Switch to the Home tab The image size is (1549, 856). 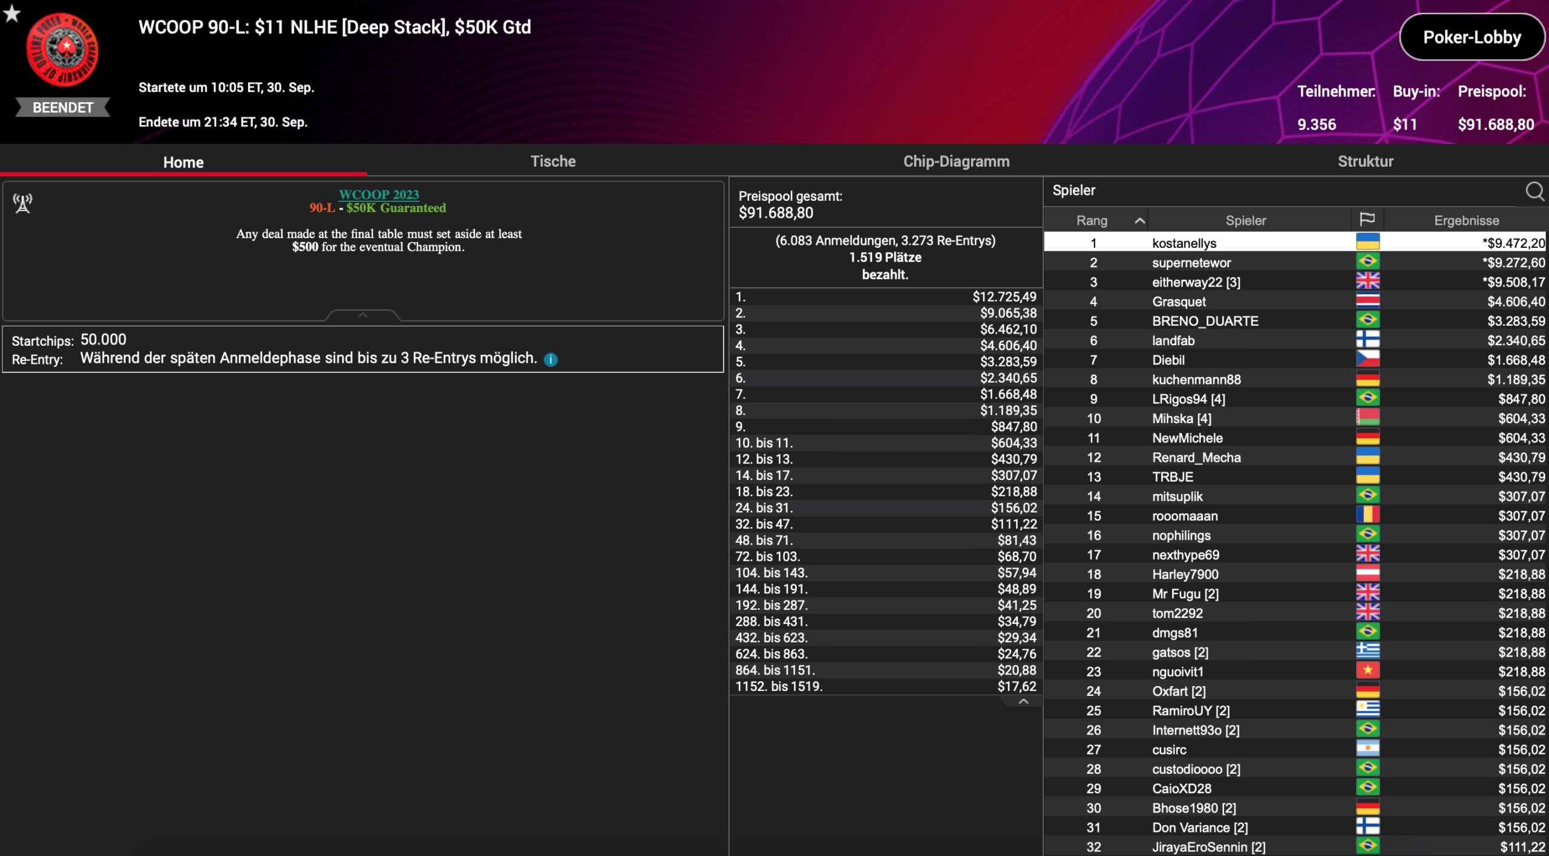(x=183, y=161)
